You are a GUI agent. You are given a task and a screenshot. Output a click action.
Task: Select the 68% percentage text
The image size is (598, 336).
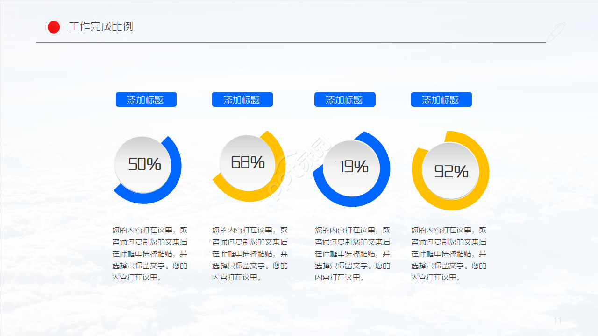click(x=248, y=162)
